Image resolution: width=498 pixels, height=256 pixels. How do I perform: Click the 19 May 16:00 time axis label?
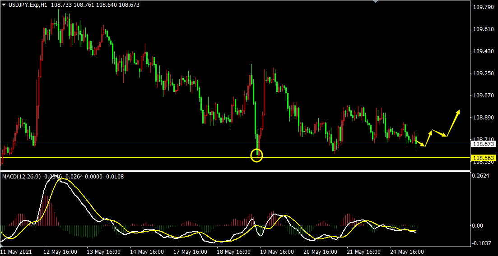tap(275, 251)
